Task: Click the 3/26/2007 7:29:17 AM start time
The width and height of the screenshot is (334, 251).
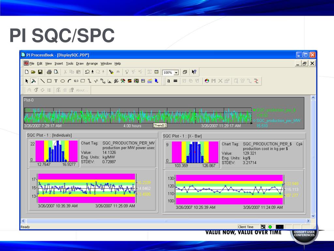Action: point(43,126)
